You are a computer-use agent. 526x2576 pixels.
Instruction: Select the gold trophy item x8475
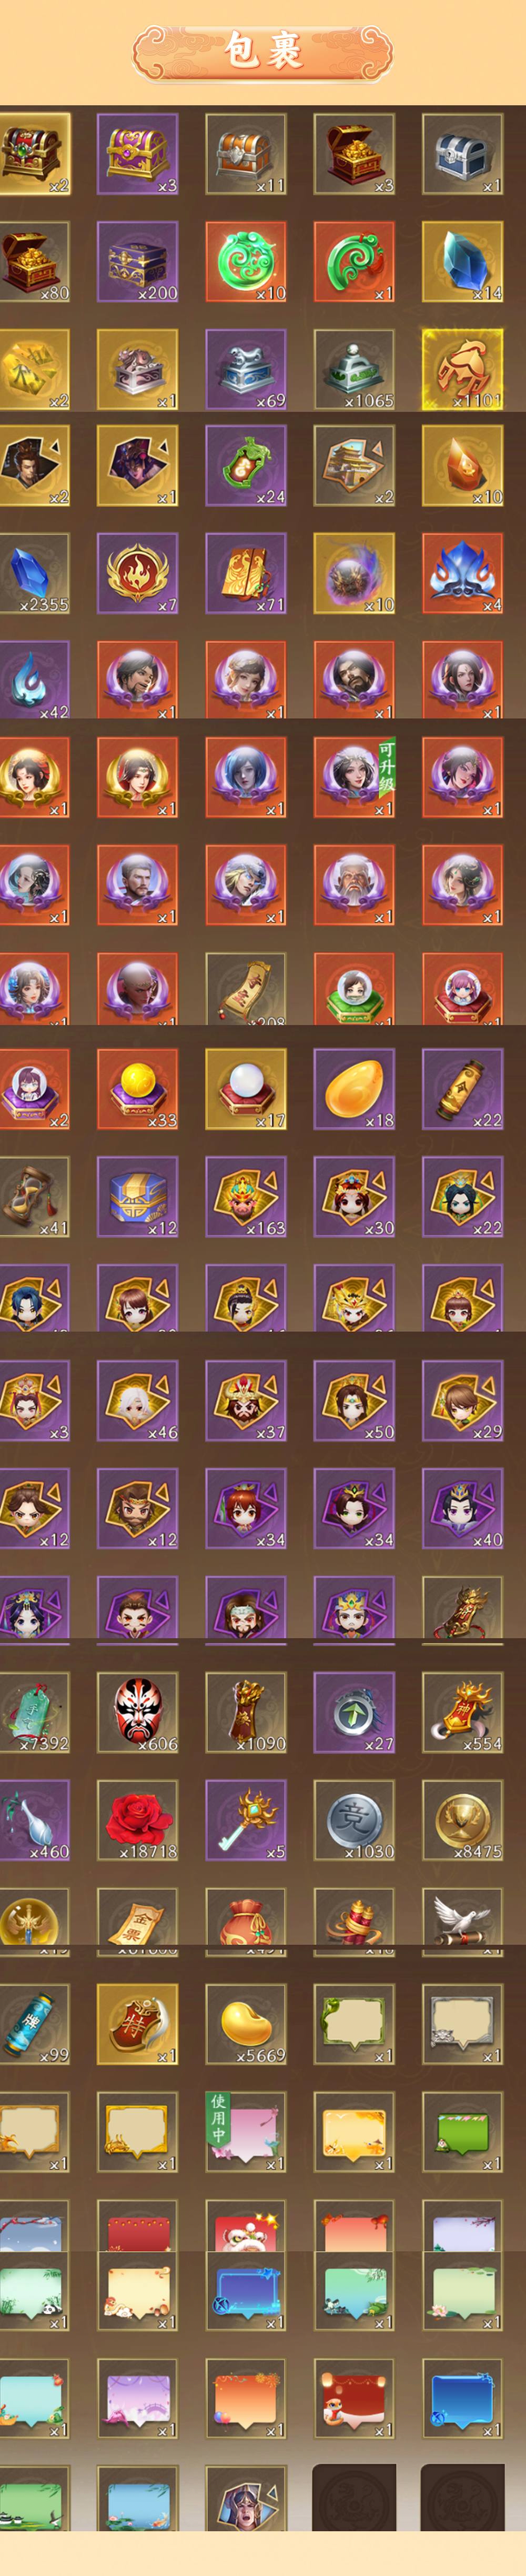click(462, 1820)
